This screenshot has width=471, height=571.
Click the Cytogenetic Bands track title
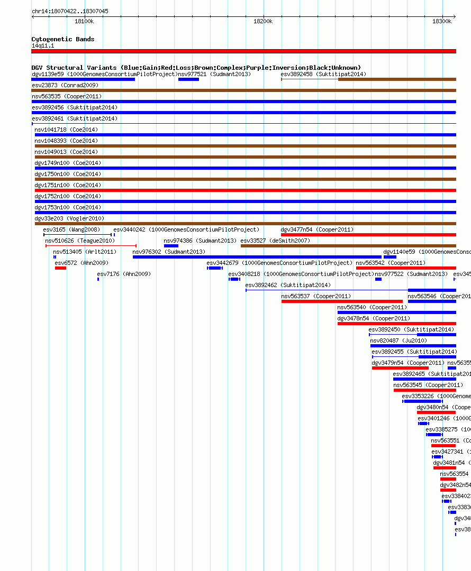click(62, 39)
